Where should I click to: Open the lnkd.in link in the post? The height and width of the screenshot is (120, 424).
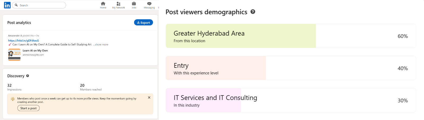(23, 41)
